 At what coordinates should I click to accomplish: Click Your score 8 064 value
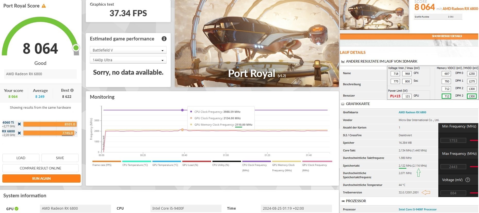[x=13, y=97]
